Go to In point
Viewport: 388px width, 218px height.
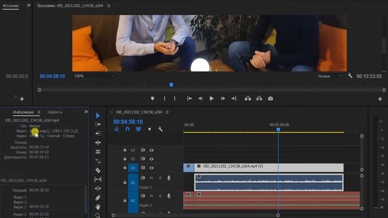click(189, 99)
